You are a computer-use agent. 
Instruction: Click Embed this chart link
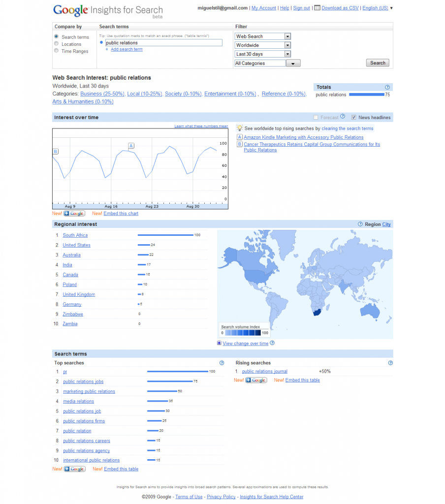tap(121, 214)
